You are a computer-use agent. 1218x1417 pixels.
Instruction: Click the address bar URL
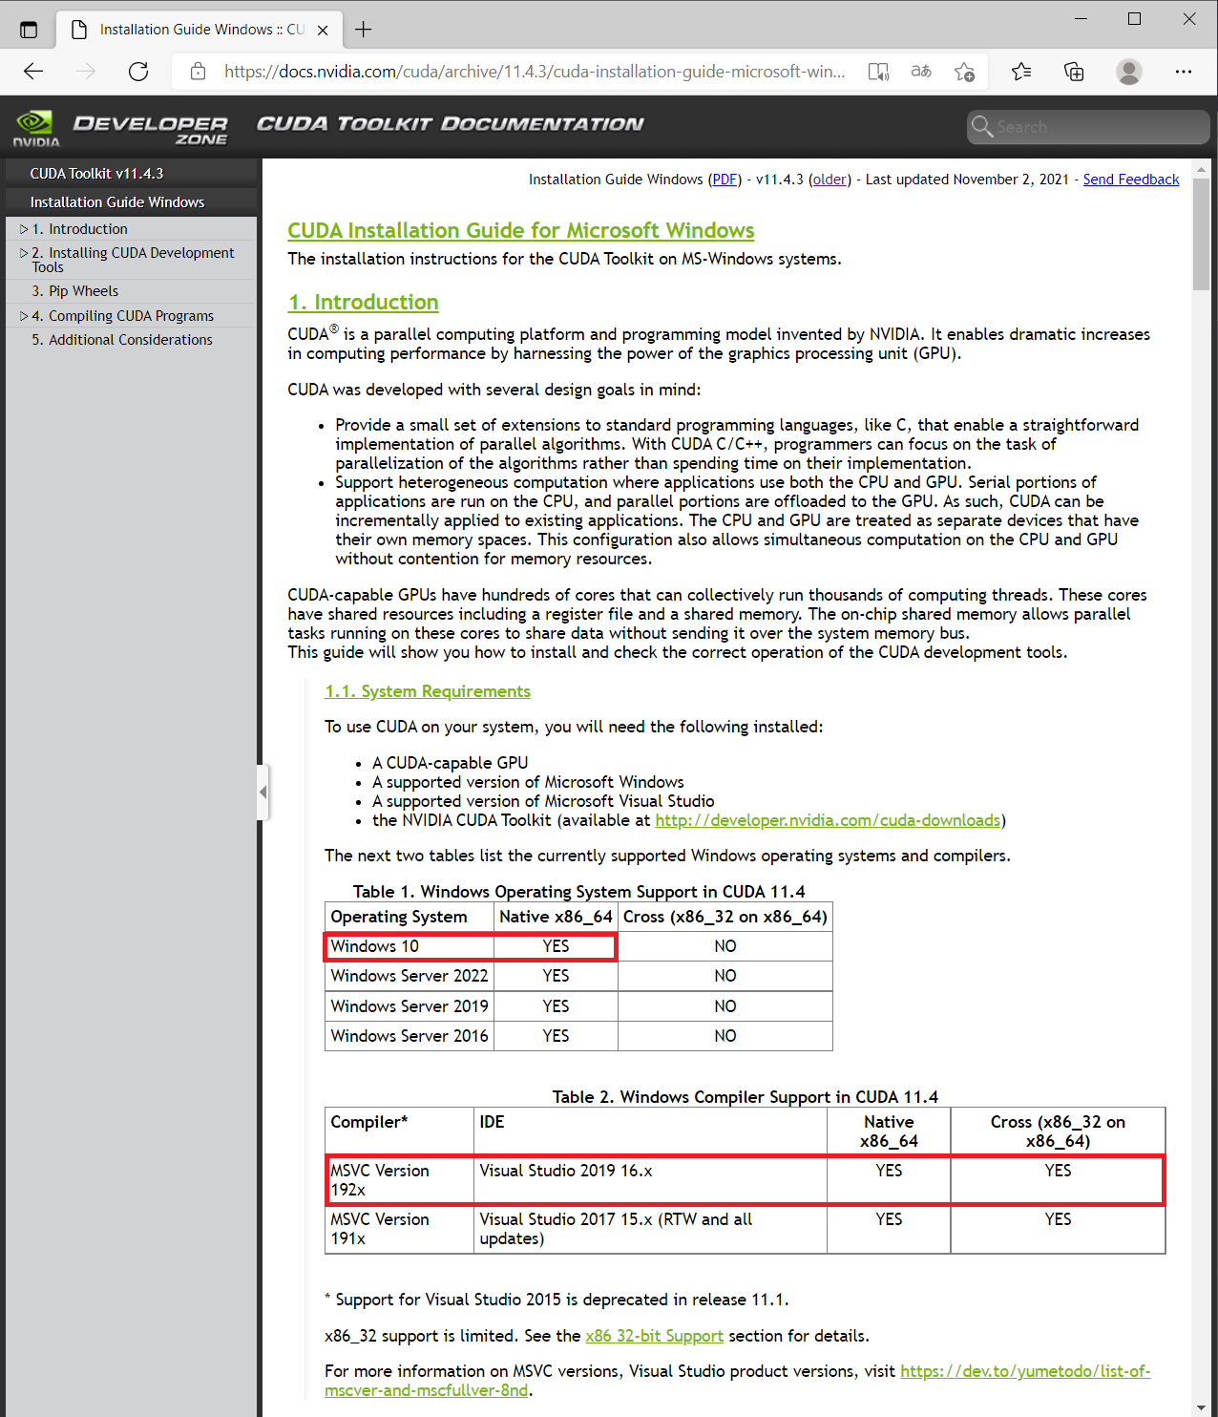click(535, 72)
